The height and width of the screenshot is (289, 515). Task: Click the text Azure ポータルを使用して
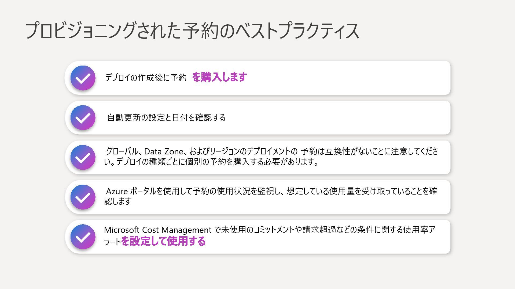click(148, 191)
